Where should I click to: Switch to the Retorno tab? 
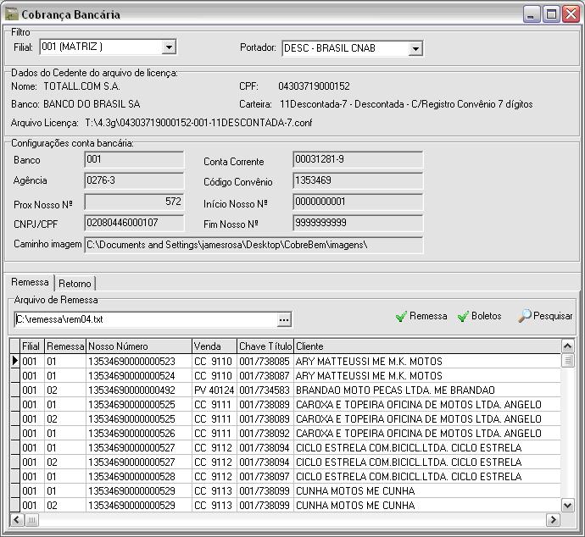point(75,284)
